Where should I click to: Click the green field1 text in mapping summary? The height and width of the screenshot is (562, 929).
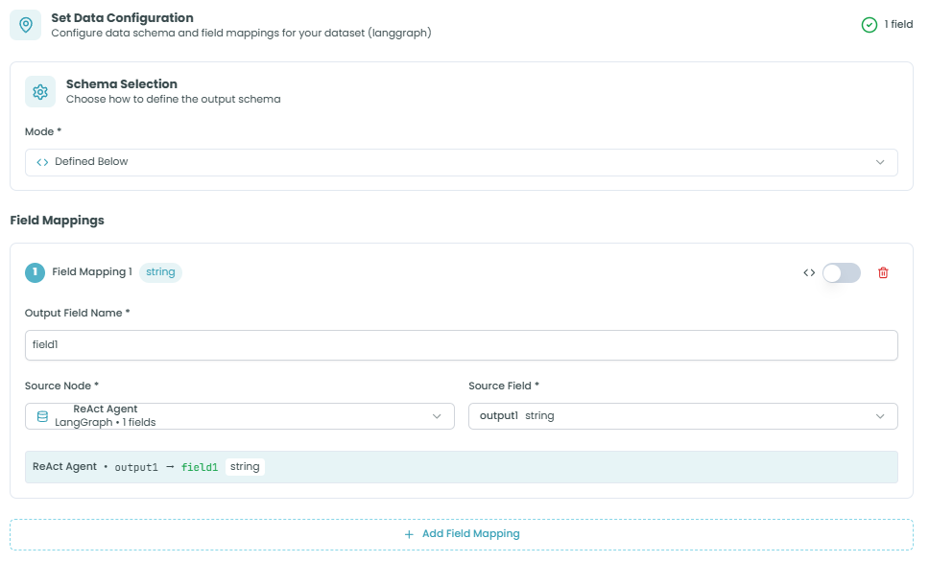click(x=200, y=467)
